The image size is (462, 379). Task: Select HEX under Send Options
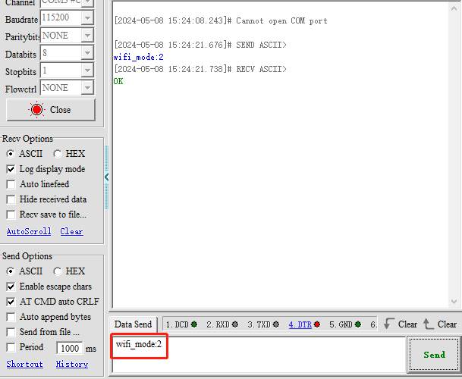[69, 271]
